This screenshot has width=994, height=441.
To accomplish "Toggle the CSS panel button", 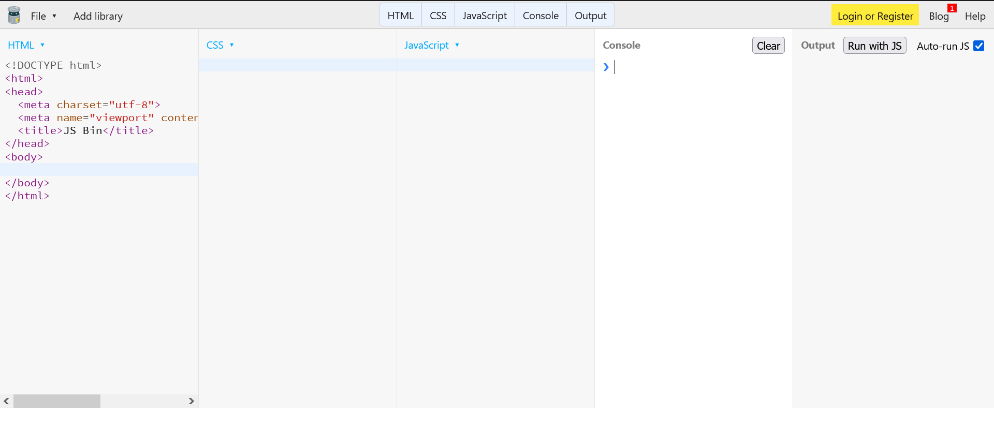I will click(438, 16).
